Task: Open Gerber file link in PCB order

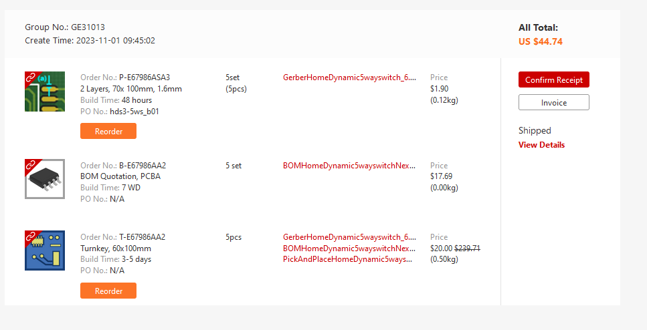Action: (x=349, y=77)
